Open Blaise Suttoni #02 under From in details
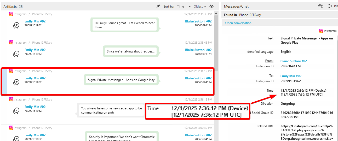The height and width of the screenshot is (141, 338). [294, 61]
